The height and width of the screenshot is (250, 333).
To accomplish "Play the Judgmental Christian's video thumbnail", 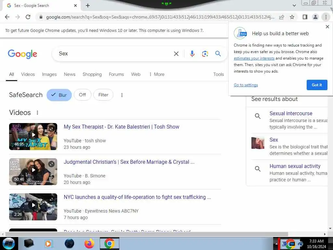I will (x=33, y=172).
